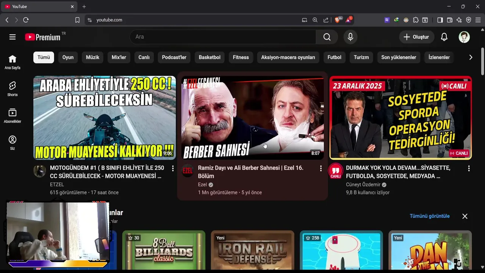
Task: Select the Son yüklenenler chip
Action: pos(399,57)
